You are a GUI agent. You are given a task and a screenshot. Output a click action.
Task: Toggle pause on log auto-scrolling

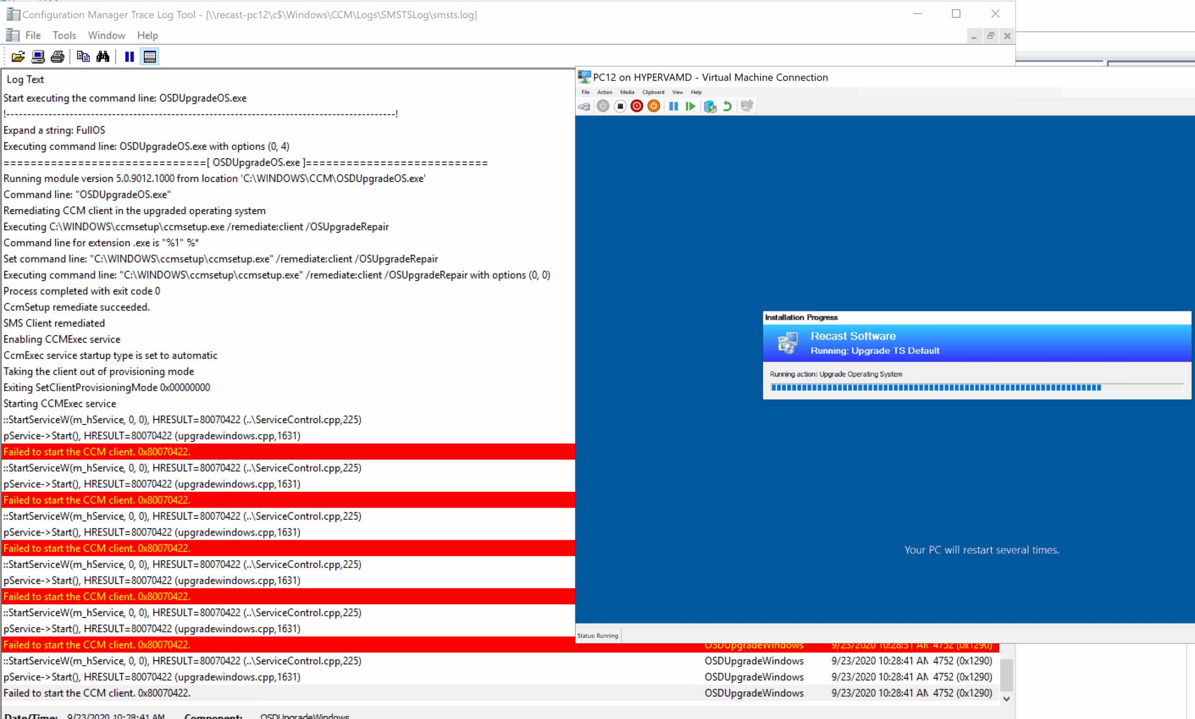tap(129, 56)
